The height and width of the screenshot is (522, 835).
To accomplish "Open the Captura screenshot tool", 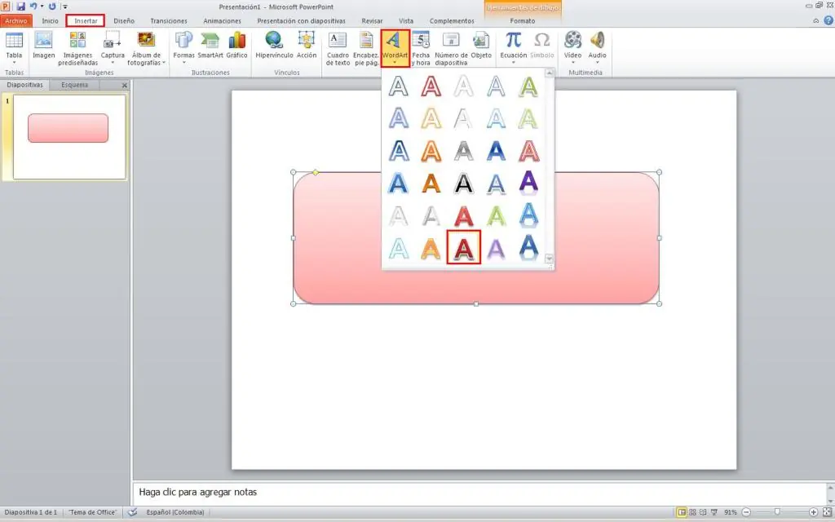I will point(113,48).
